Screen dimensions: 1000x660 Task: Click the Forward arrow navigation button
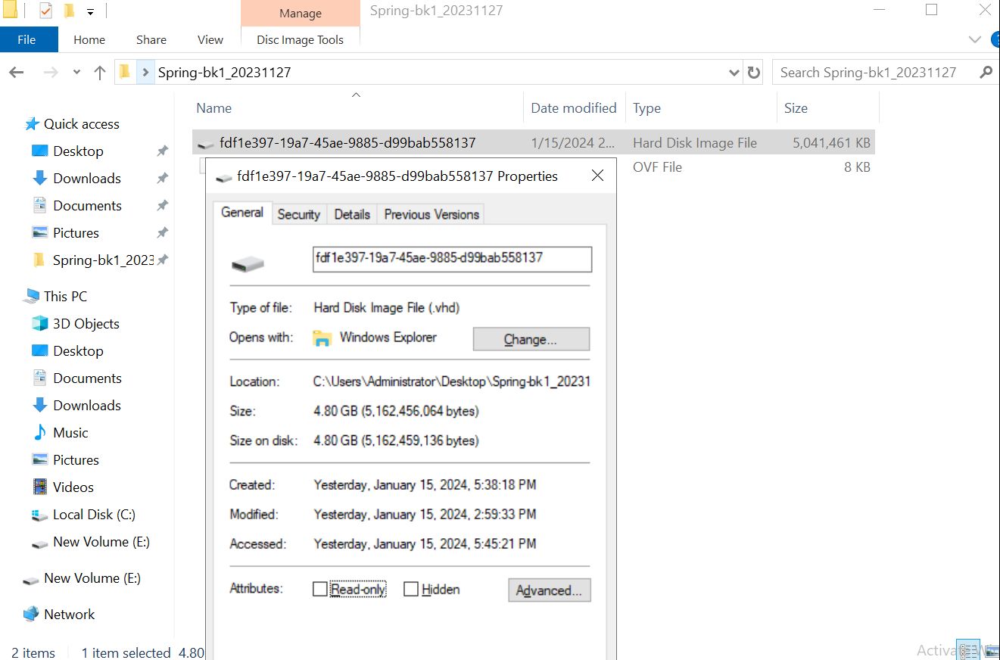[51, 73]
